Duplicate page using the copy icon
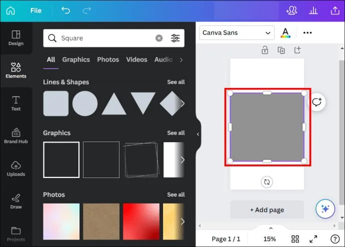The image size is (345, 247). [281, 50]
